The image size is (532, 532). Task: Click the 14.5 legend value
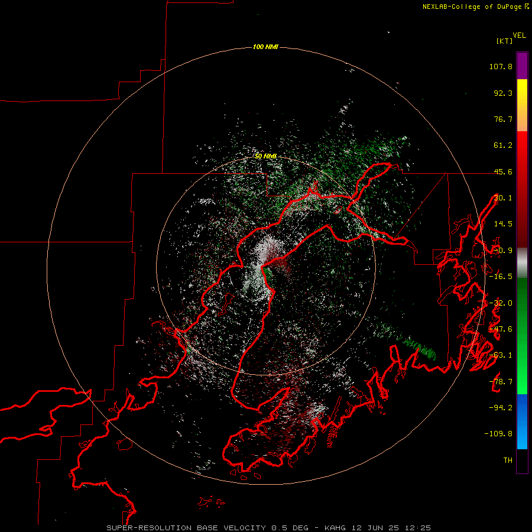coord(503,224)
